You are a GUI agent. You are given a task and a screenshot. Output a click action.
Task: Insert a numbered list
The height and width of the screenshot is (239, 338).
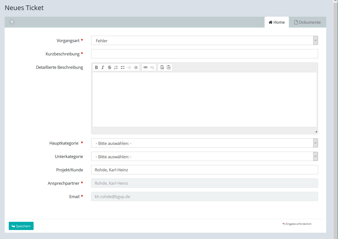click(x=116, y=67)
